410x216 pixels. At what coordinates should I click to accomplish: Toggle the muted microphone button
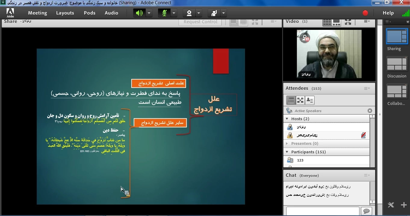[x=164, y=13]
